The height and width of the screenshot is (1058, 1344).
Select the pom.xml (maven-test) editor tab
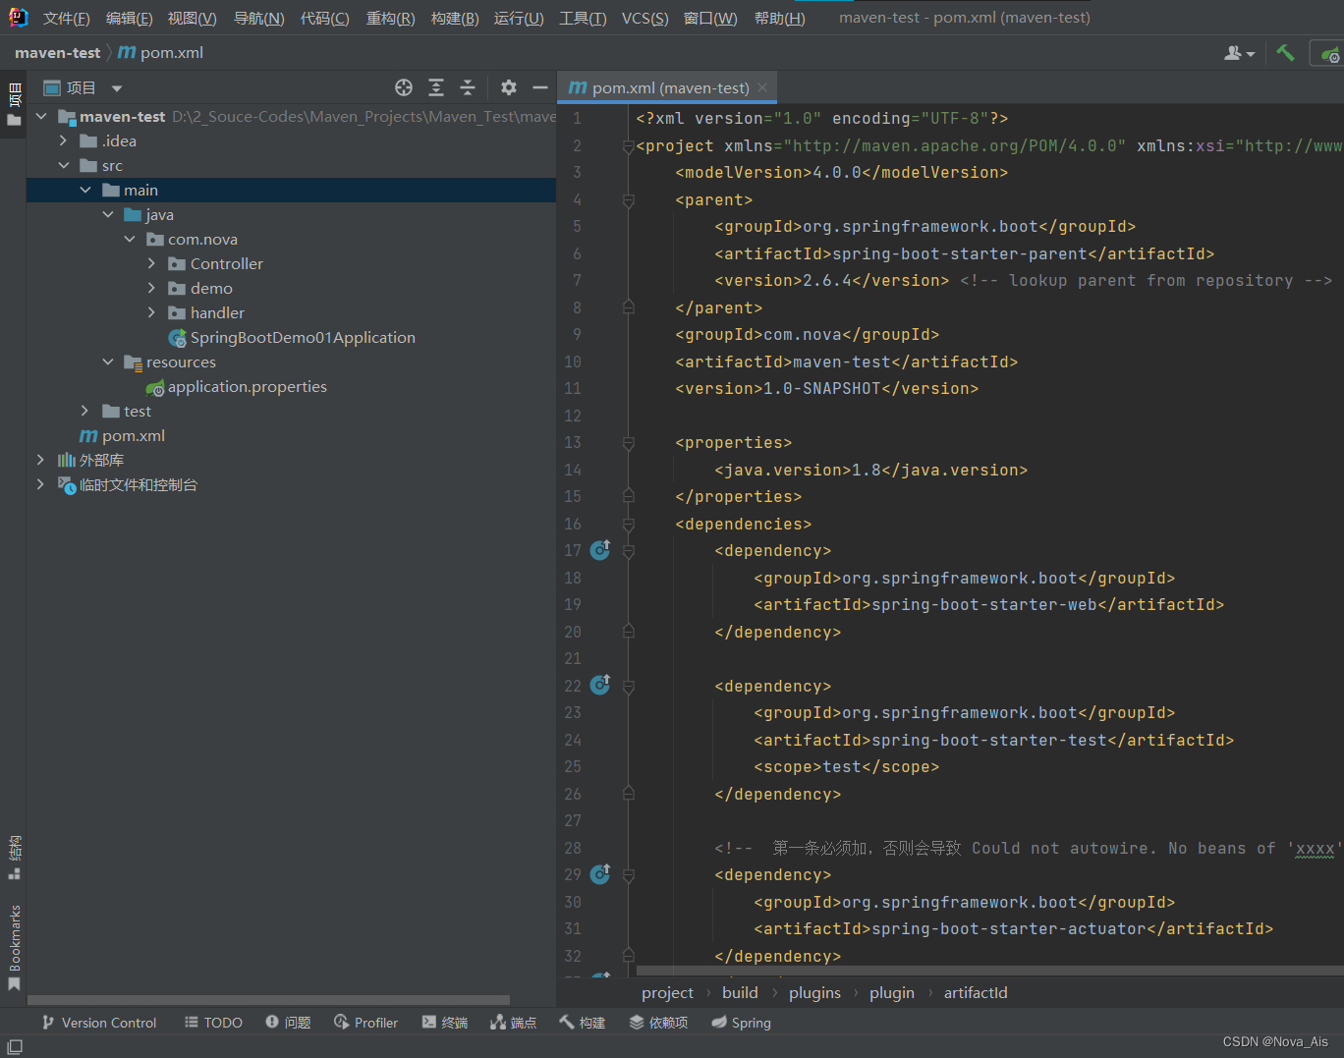click(x=668, y=87)
